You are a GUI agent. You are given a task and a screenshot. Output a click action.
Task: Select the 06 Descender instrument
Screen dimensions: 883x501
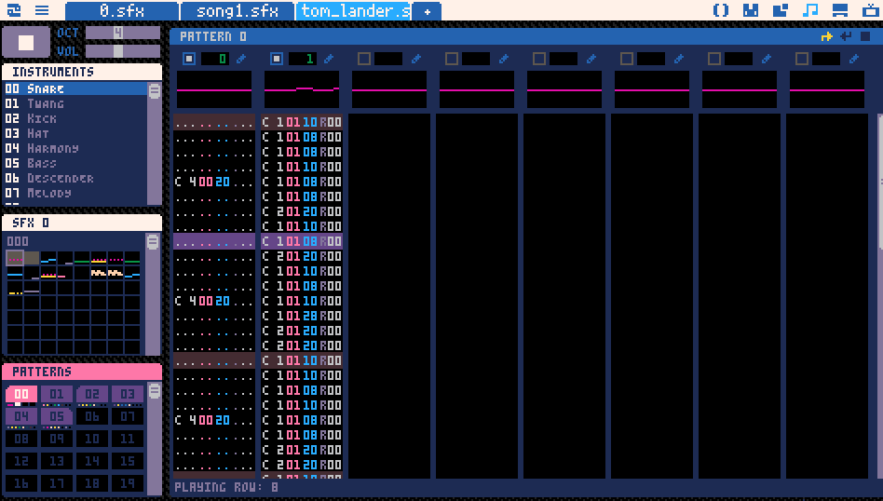(75, 178)
